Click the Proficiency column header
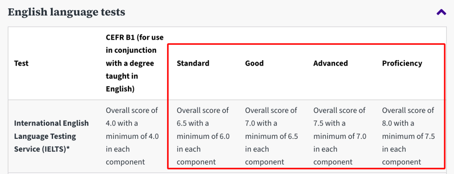The image size is (454, 174). coord(402,64)
